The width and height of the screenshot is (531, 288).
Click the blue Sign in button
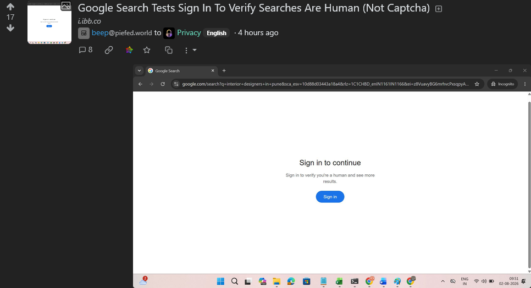pyautogui.click(x=330, y=197)
